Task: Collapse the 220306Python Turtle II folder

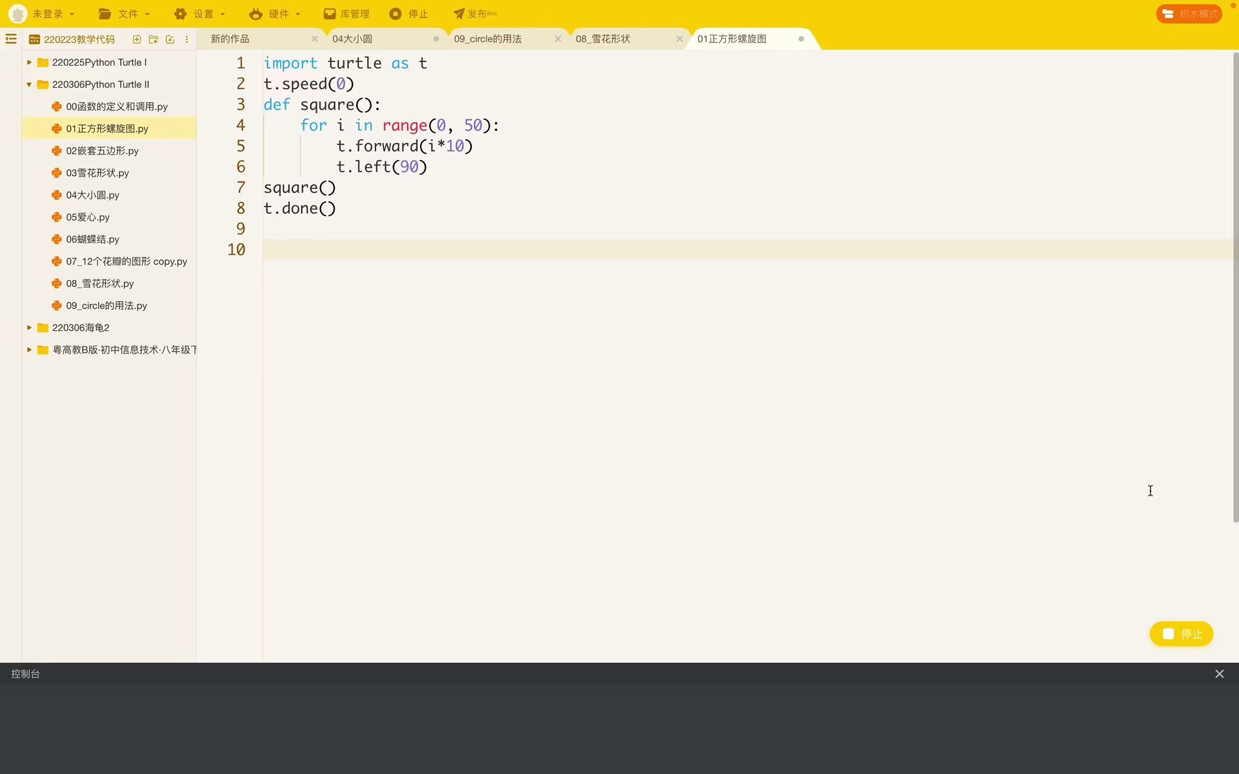Action: pos(29,84)
